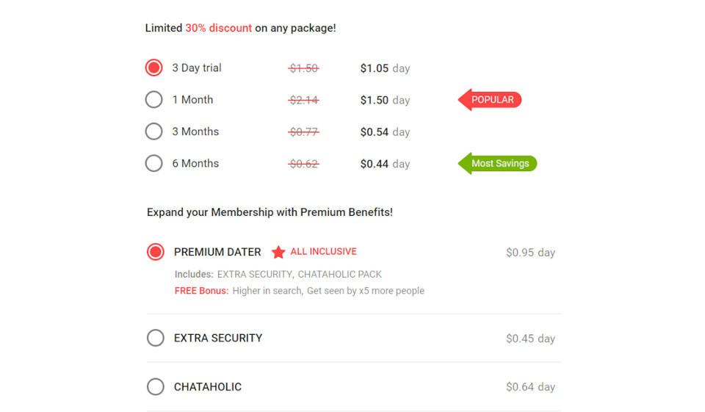Click the red star ALL INCLUSIVE icon
The image size is (705, 412).
tap(278, 252)
